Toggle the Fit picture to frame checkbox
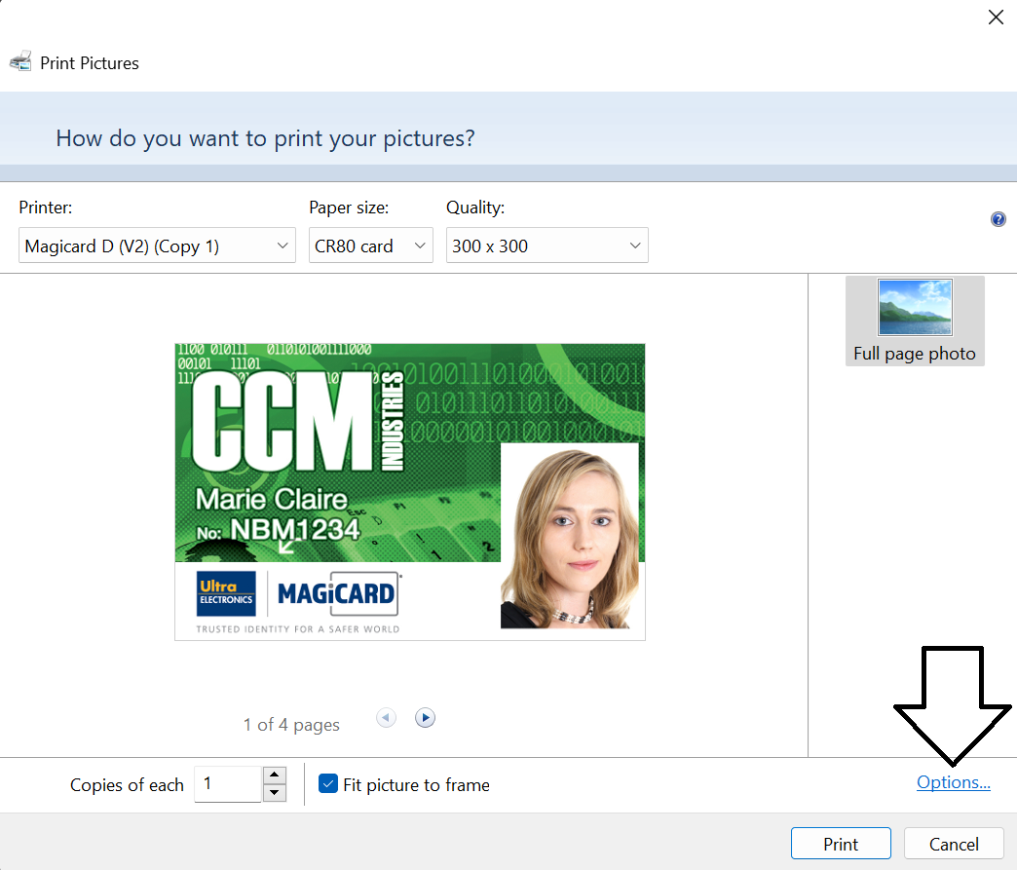Screen dimensions: 1017x870 click(328, 783)
